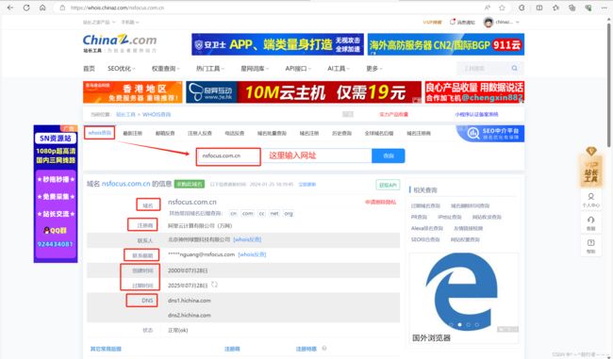Click the dns1.hichina.com text

pyautogui.click(x=190, y=301)
